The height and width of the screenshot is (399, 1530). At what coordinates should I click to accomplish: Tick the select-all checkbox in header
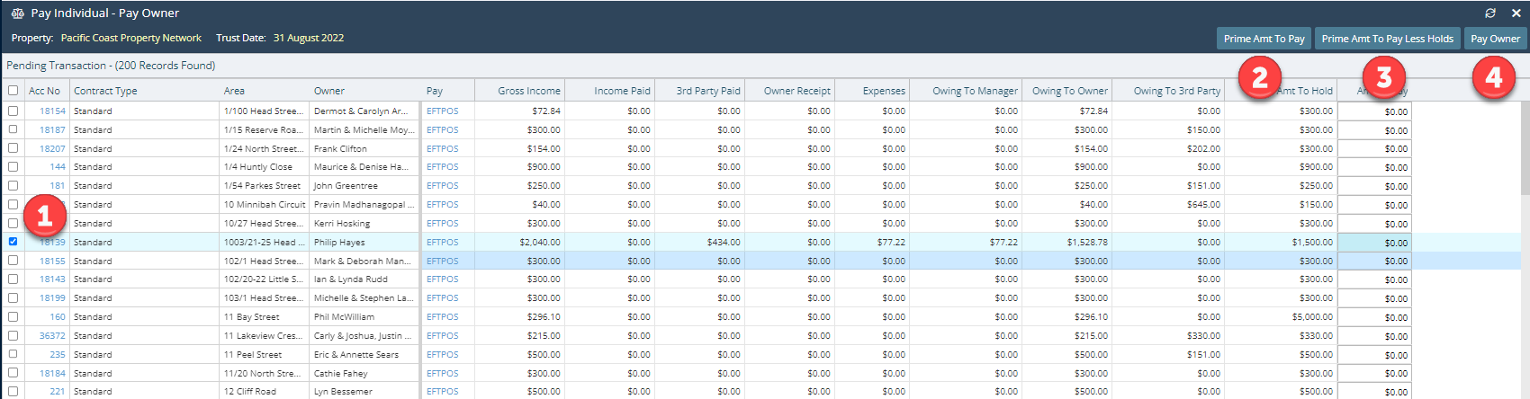pyautogui.click(x=13, y=91)
